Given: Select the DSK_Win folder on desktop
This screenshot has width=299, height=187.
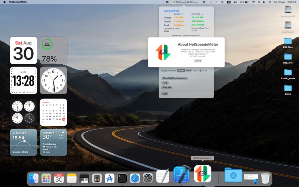Looking at the screenshot, I should pyautogui.click(x=288, y=58).
